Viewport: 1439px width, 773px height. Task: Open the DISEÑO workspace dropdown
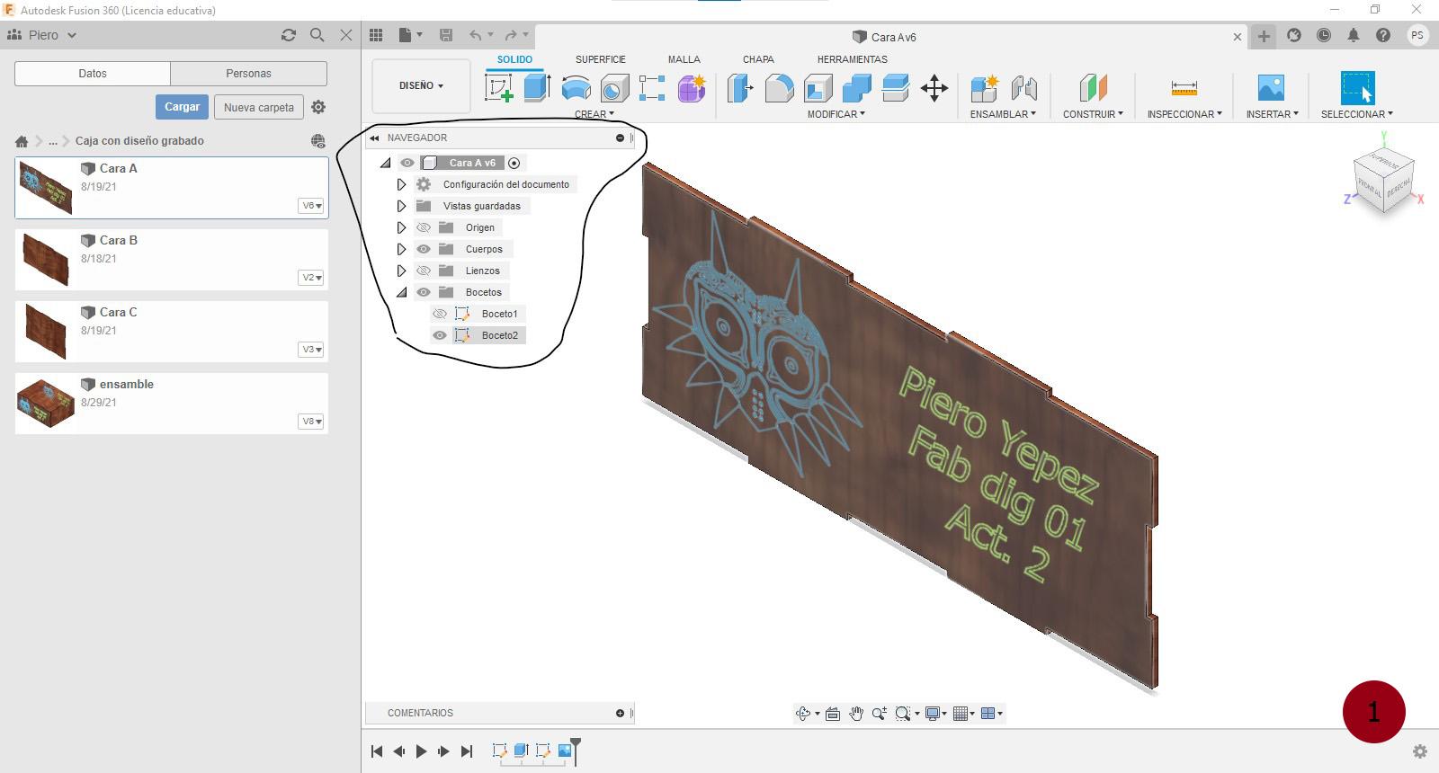(421, 85)
